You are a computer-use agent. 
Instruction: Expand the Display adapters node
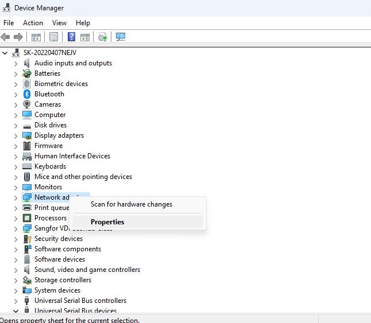[16, 135]
